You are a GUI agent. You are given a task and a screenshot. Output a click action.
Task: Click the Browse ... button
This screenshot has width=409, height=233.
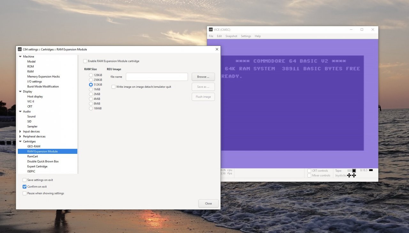point(203,77)
